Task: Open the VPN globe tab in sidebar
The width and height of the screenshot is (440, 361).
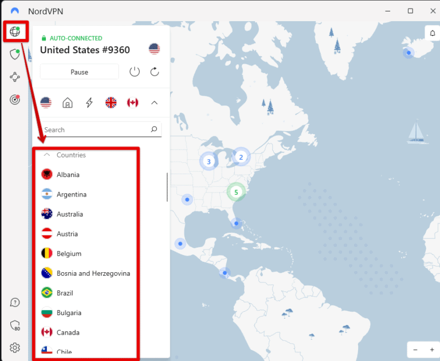Action: [15, 31]
